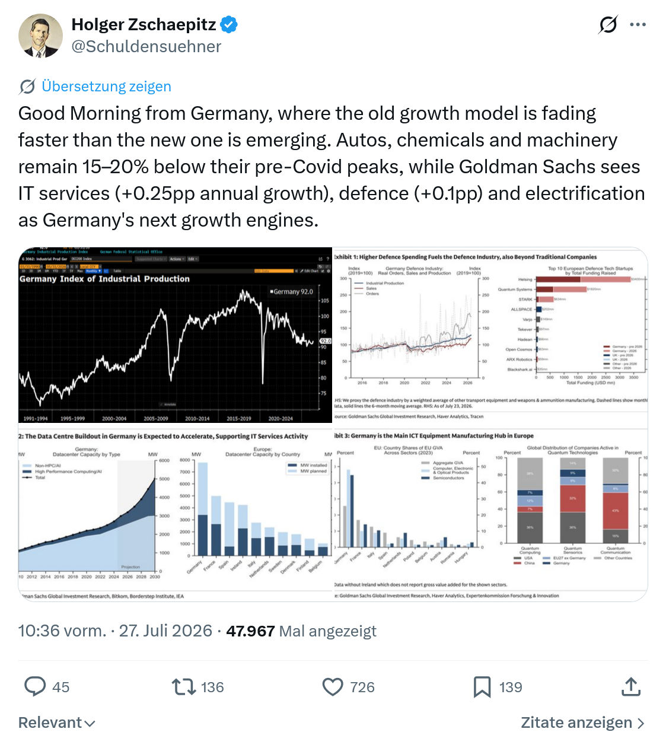Click the share upload icon
Image resolution: width=666 pixels, height=745 pixels.
(x=631, y=687)
